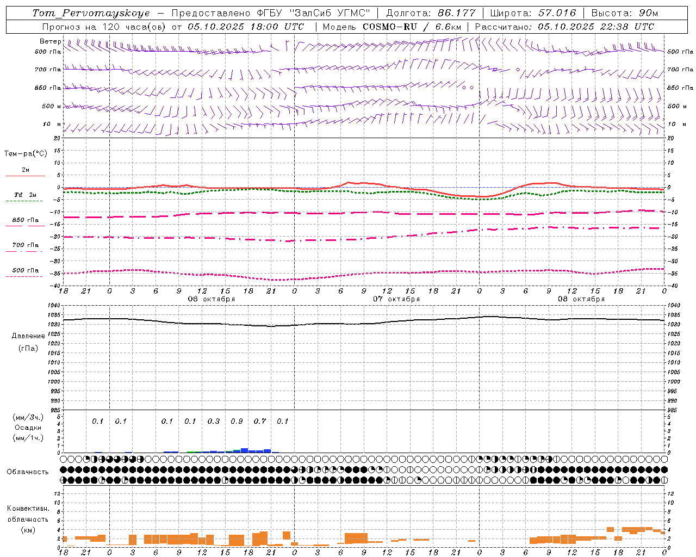Click the 0.7 precipitation amount value

[260, 421]
